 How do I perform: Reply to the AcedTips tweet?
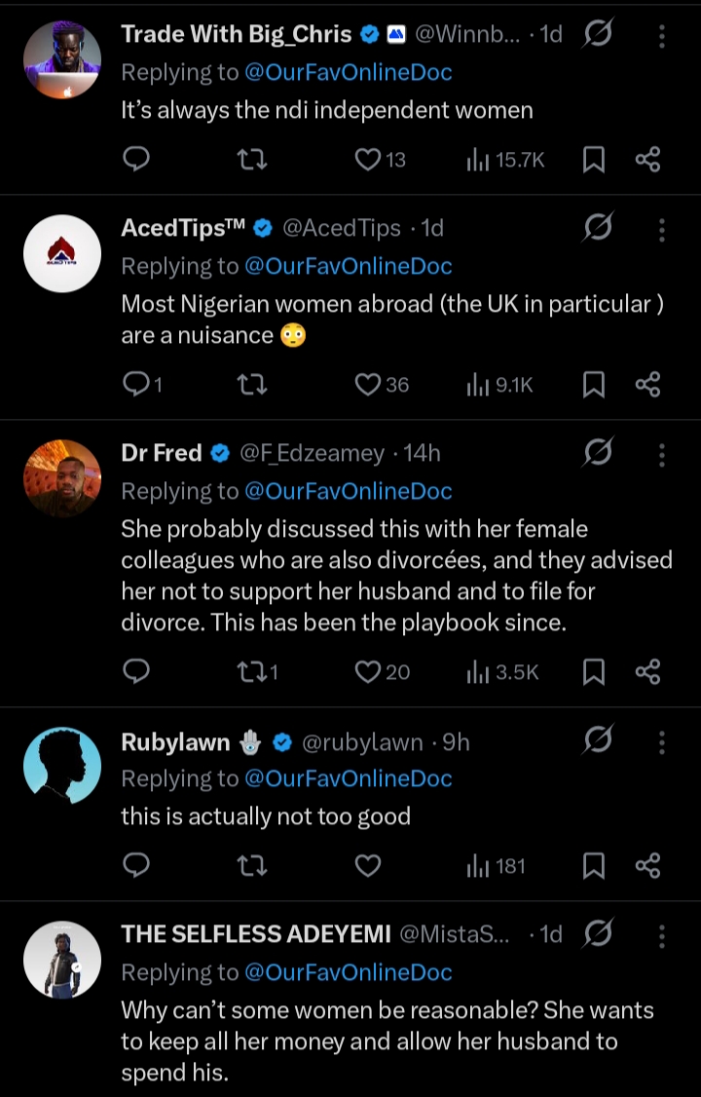click(137, 385)
